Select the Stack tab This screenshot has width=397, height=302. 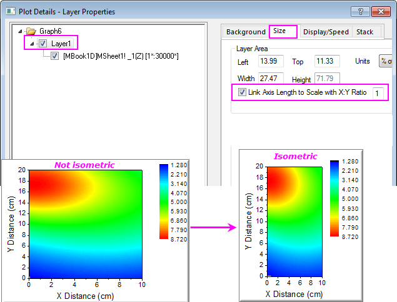(364, 32)
